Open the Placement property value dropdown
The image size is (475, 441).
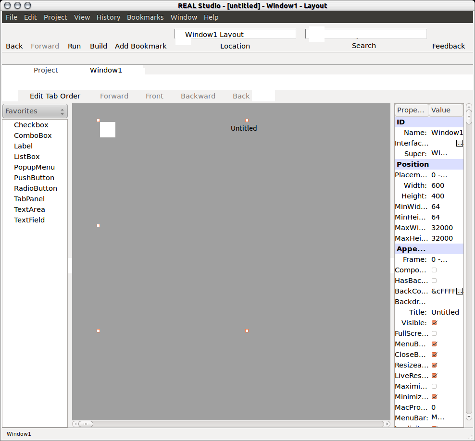pos(439,175)
